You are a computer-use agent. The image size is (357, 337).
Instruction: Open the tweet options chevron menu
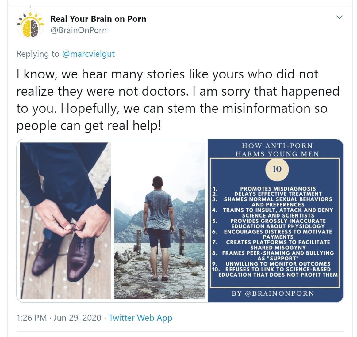[339, 17]
